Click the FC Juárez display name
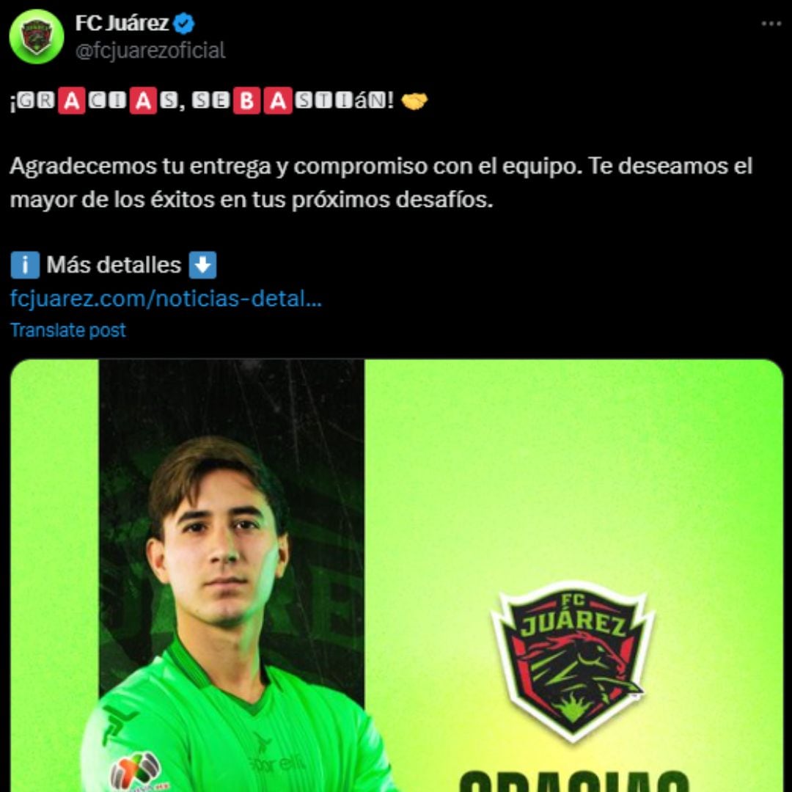The image size is (792, 792). coord(122,23)
